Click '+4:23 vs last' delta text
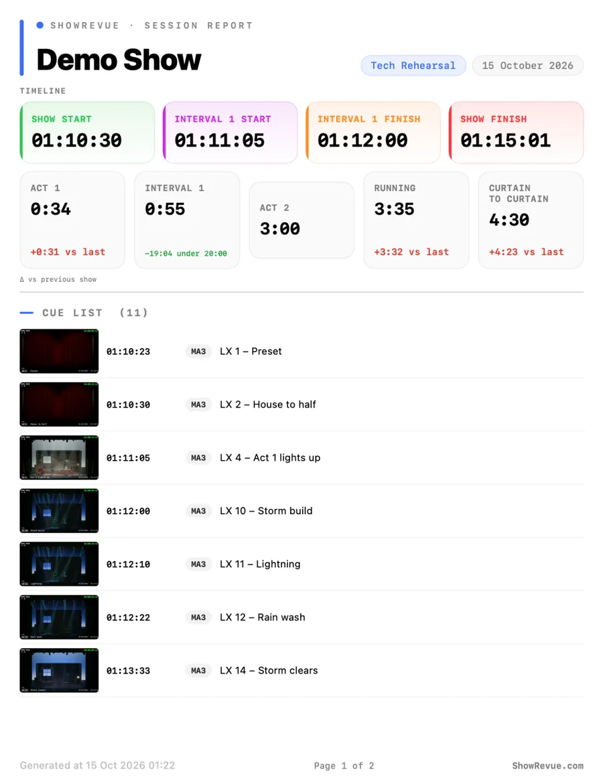Screen dimensions: 603x780 [527, 252]
